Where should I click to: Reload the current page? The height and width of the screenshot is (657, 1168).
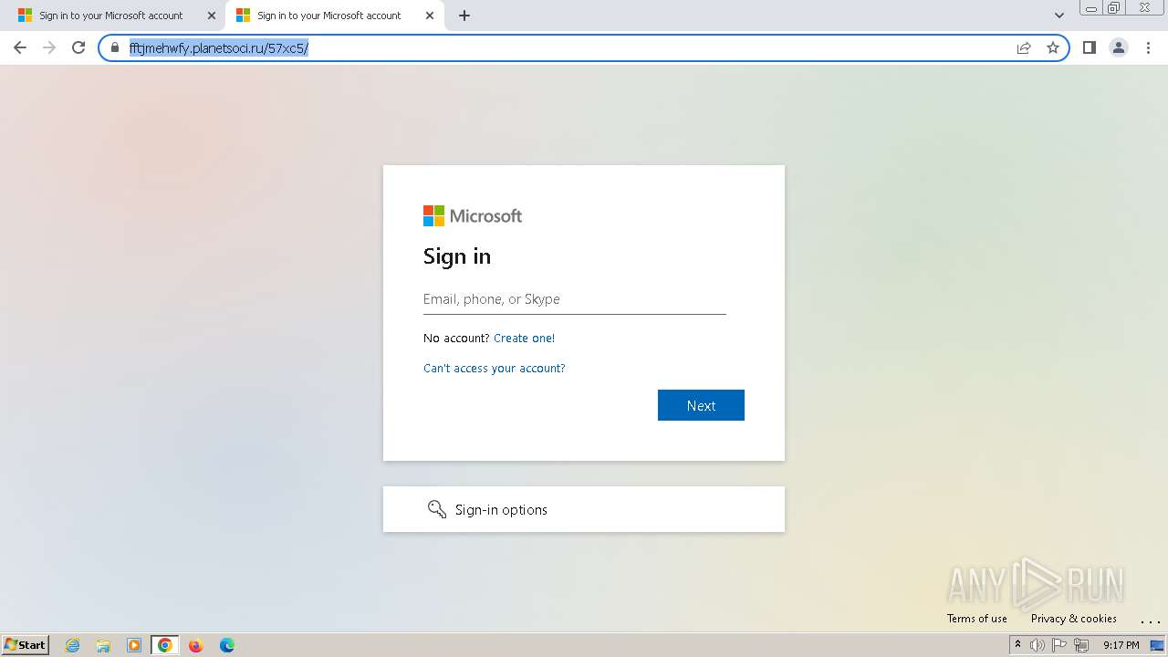pos(78,47)
